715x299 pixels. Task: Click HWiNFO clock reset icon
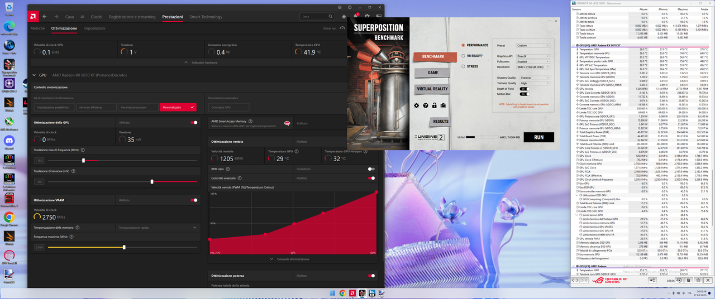(x=679, y=280)
